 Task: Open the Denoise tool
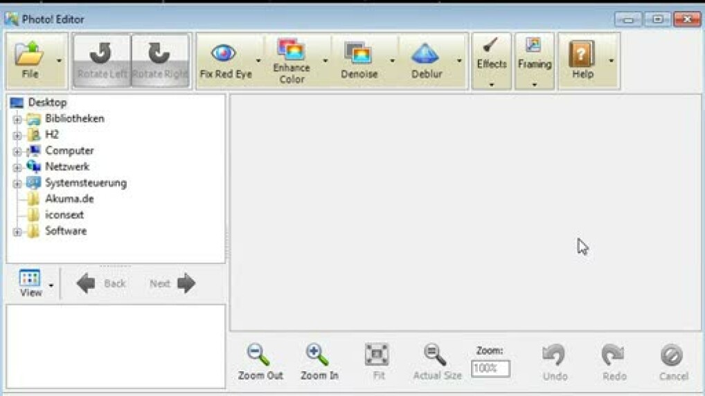pyautogui.click(x=359, y=53)
